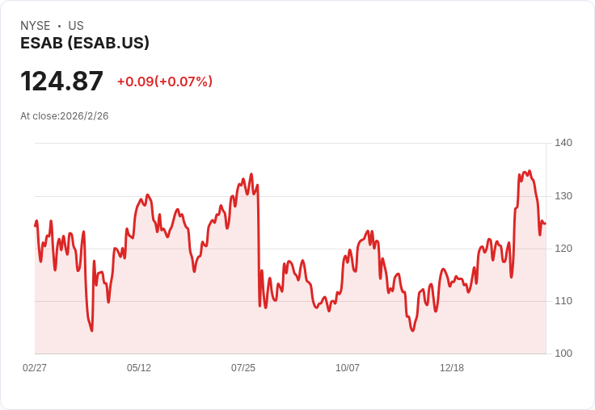Click the chart's highest peak near the right end

click(x=530, y=171)
